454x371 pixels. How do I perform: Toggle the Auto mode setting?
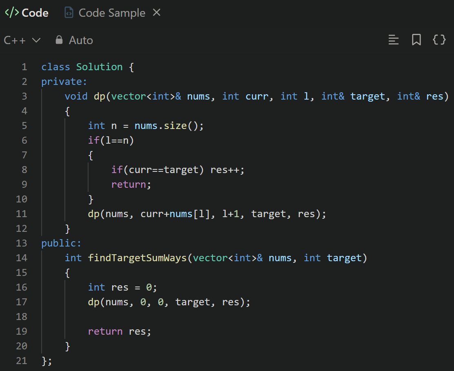pyautogui.click(x=80, y=40)
